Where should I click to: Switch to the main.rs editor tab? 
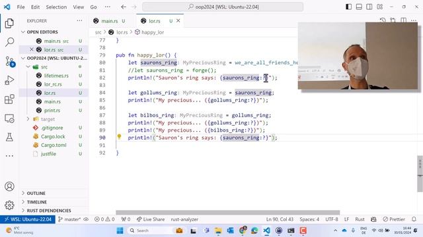(109, 20)
